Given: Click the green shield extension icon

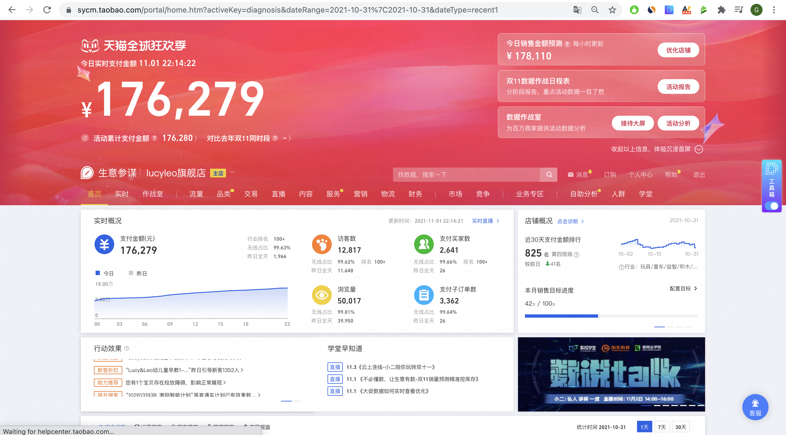Looking at the screenshot, I should pos(634,10).
